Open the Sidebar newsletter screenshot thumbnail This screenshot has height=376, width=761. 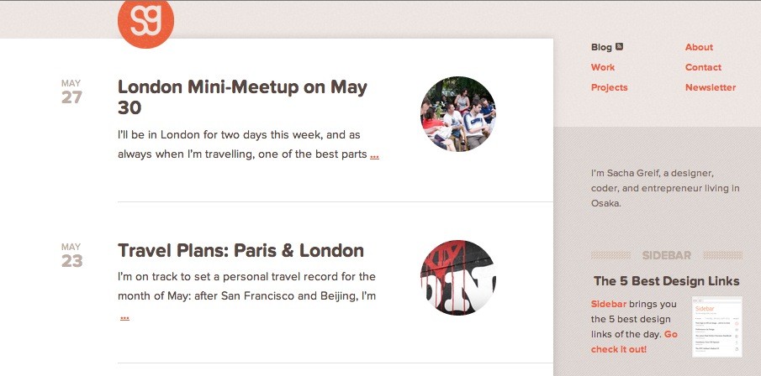click(x=716, y=326)
